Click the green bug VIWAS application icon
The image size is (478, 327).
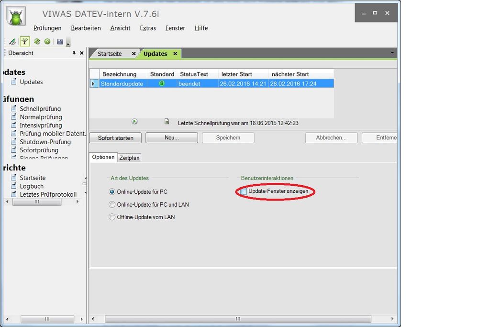click(16, 17)
